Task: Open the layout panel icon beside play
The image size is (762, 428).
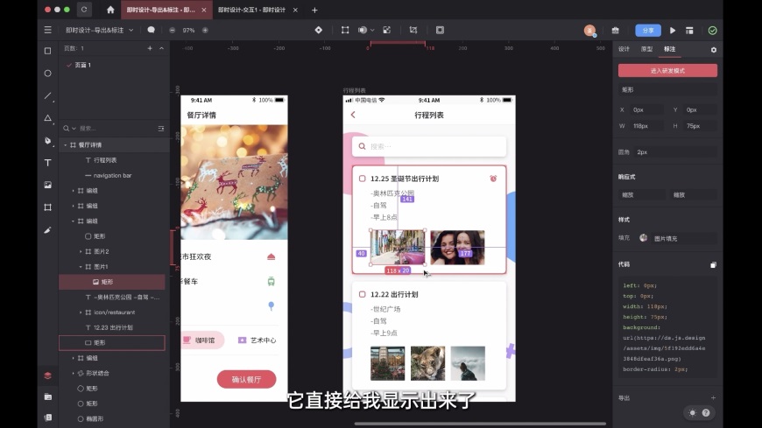Action: pos(689,31)
